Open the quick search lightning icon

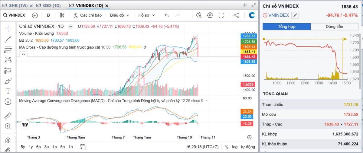(199, 15)
